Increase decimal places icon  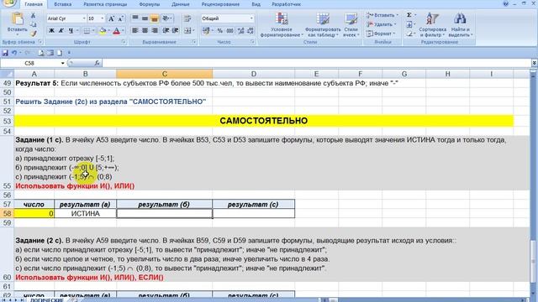(x=241, y=30)
